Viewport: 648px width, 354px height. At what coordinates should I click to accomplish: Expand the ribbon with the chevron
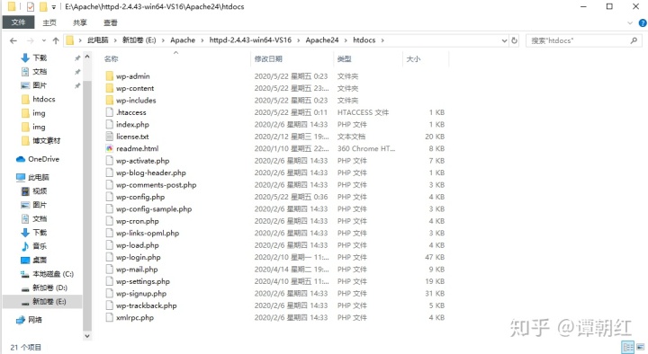(x=630, y=23)
